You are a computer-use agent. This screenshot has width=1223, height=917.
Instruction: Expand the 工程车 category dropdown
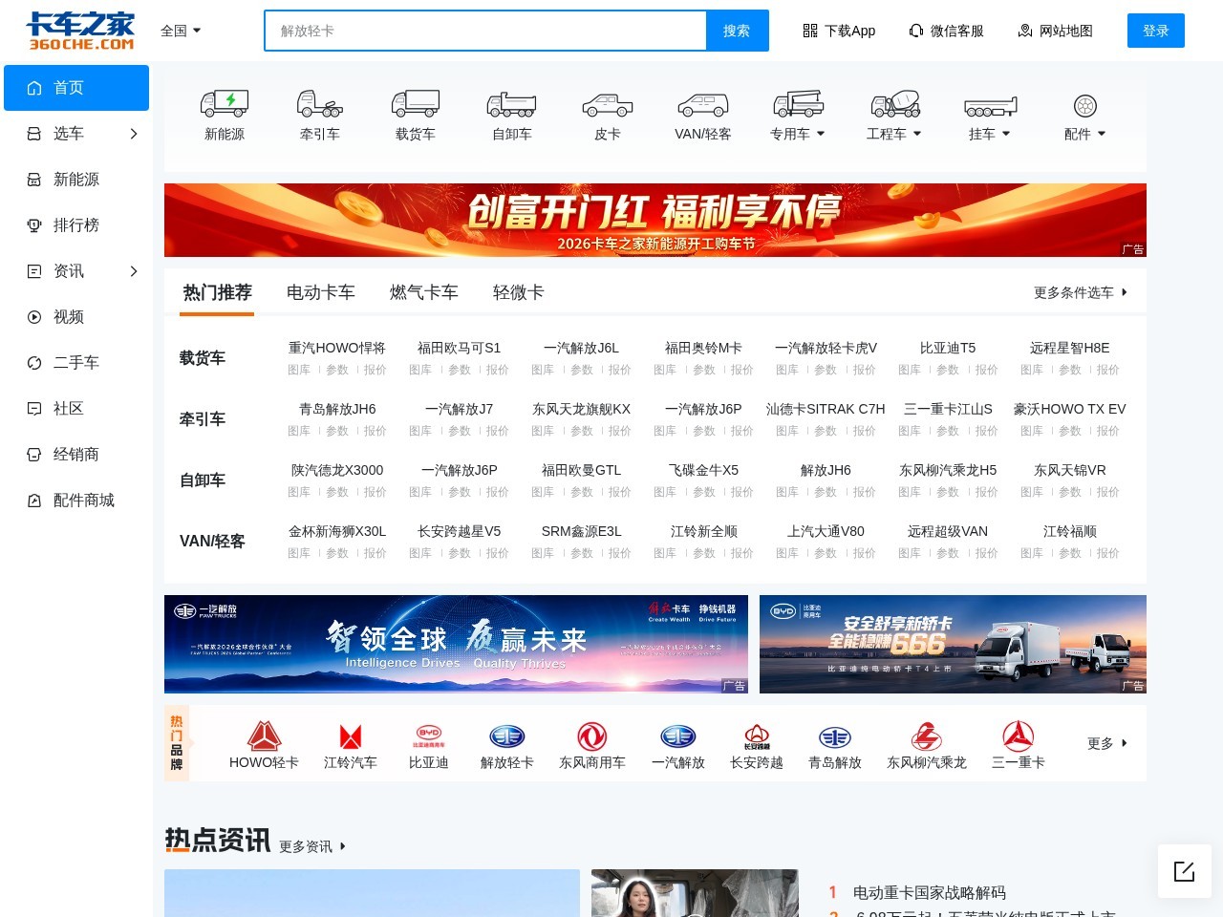892,135
